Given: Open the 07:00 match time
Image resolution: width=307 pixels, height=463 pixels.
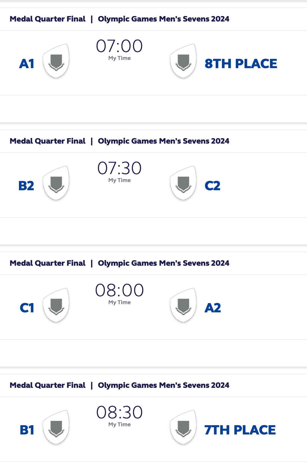Looking at the screenshot, I should click(119, 46).
